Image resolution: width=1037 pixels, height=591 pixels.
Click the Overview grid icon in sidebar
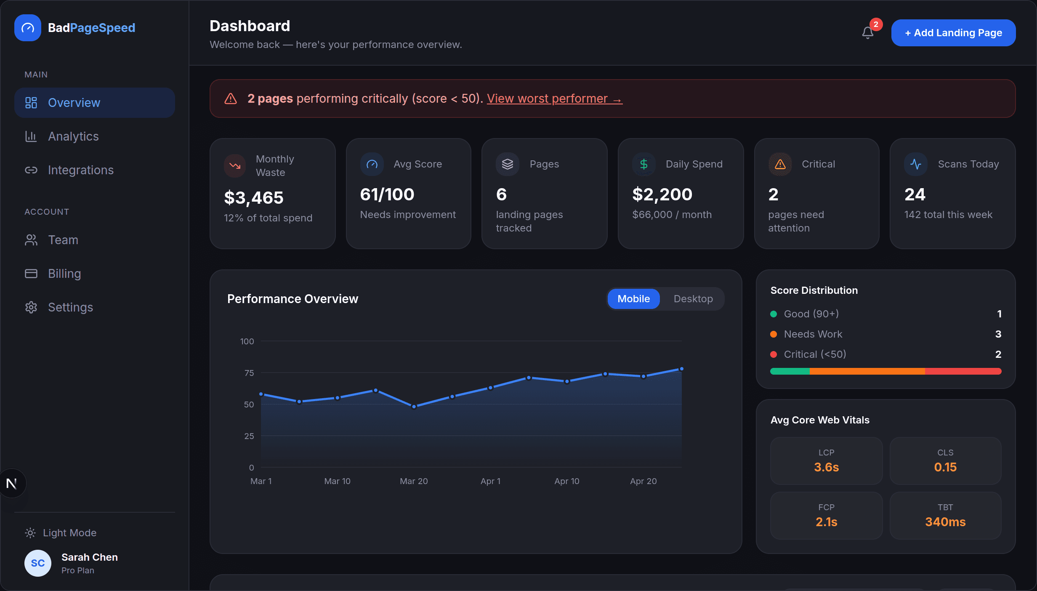click(31, 103)
